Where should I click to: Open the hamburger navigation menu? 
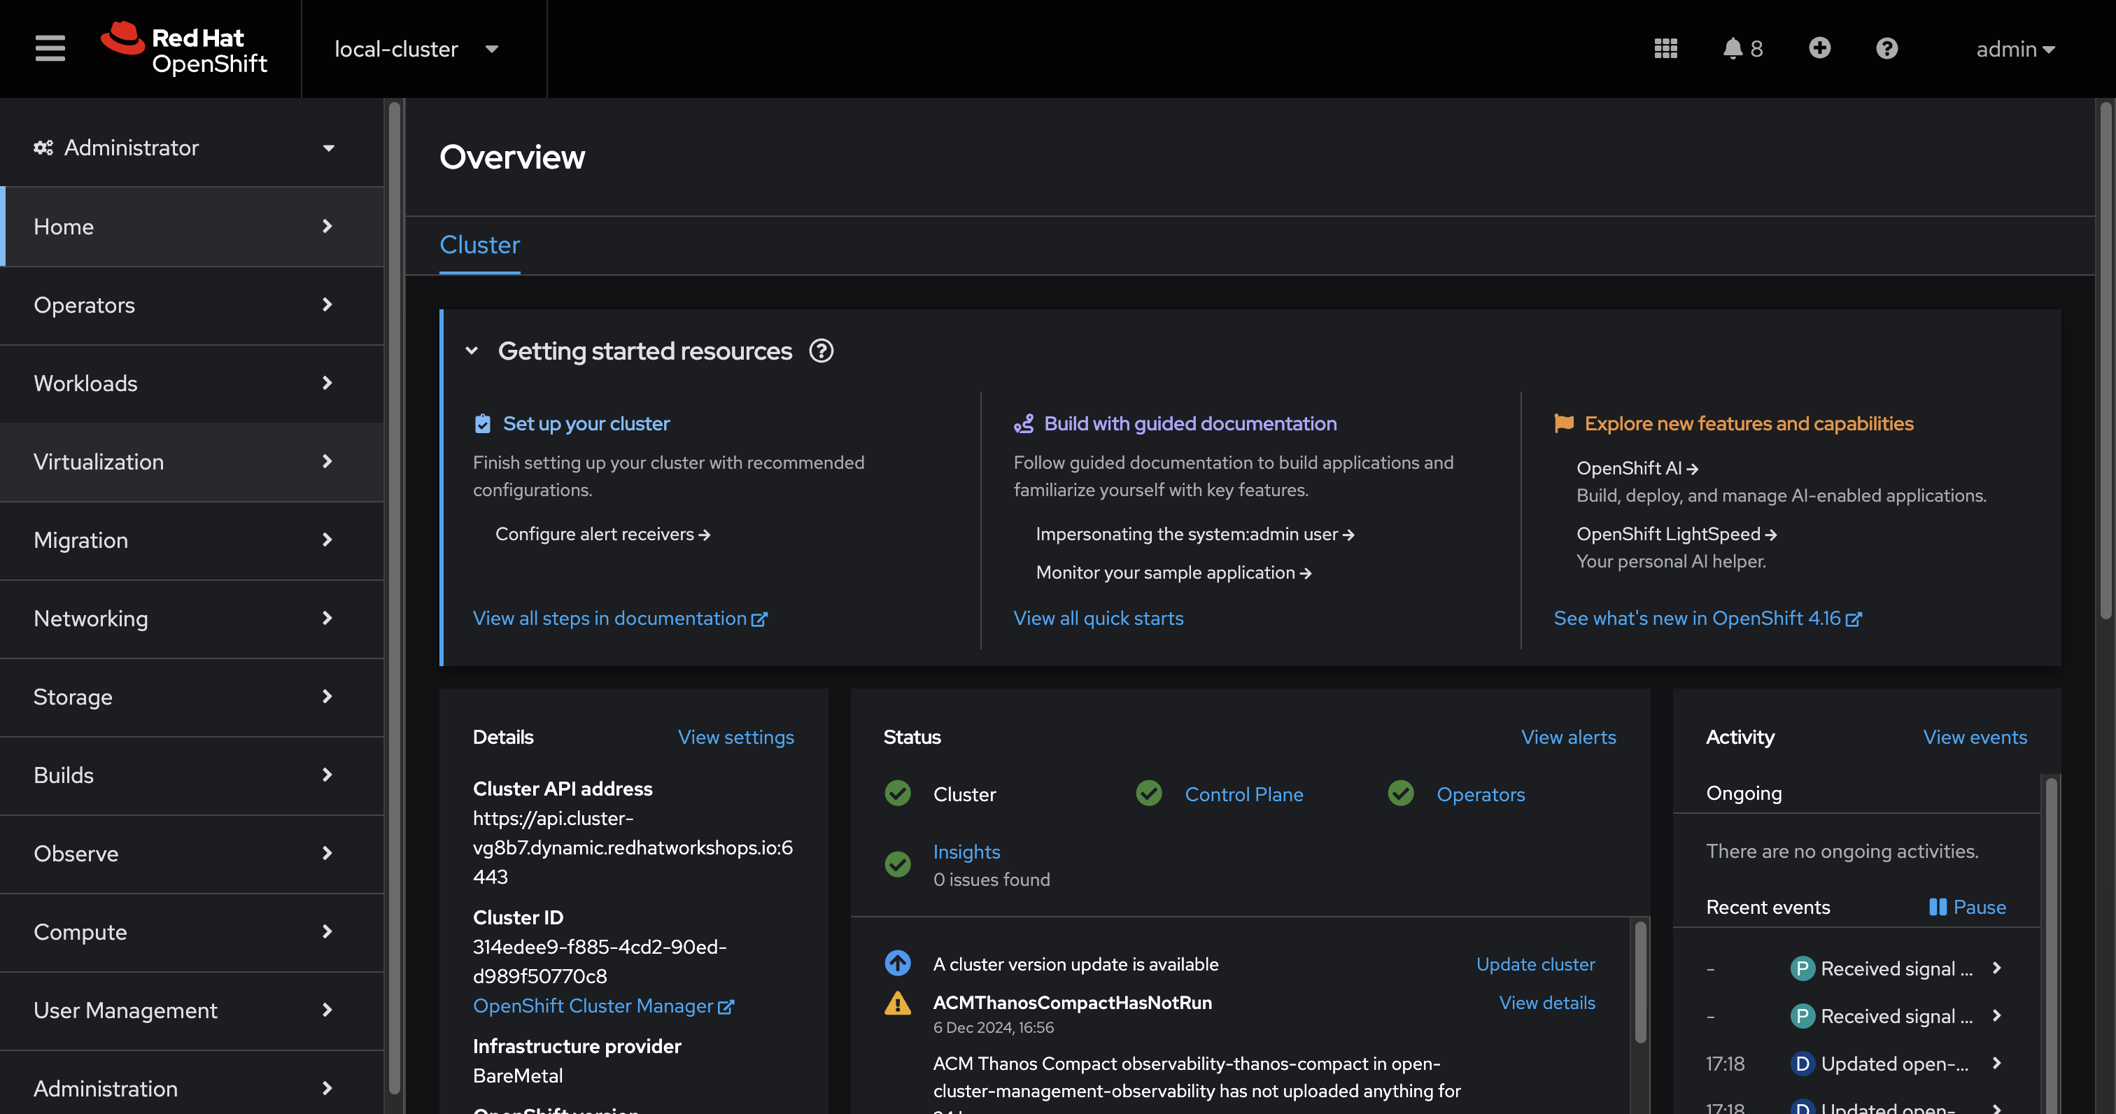[49, 48]
